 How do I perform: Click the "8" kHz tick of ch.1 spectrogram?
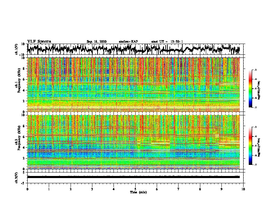(x=24, y=69)
